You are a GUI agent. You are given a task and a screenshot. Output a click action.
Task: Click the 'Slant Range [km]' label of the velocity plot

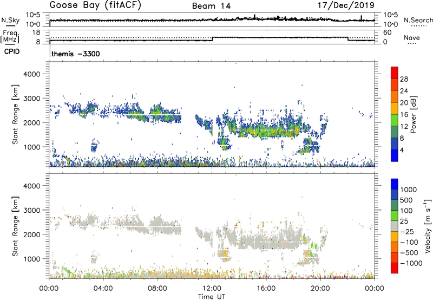pyautogui.click(x=15, y=226)
